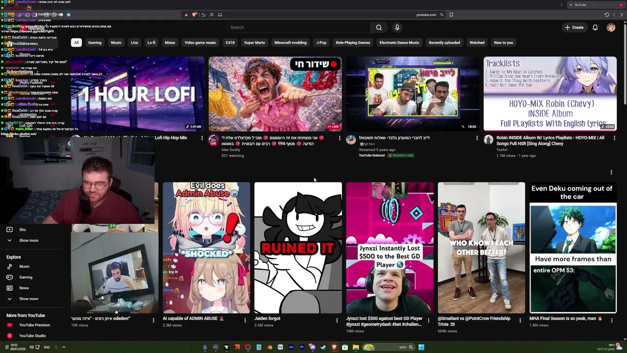
Task: Select the Video game music chip
Action: click(x=200, y=43)
